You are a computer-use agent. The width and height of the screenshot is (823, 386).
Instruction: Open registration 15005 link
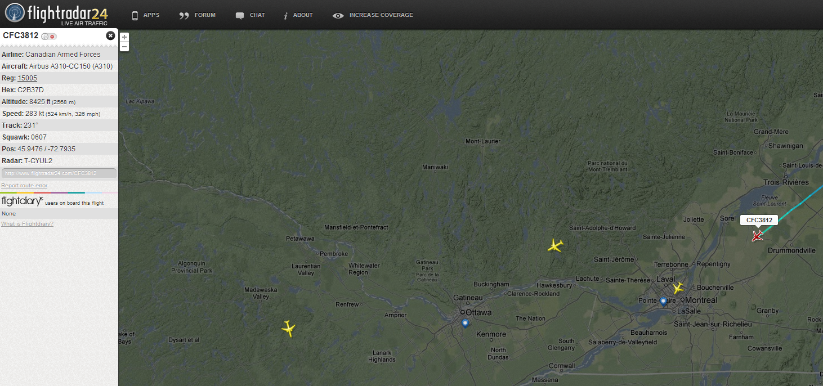point(27,78)
